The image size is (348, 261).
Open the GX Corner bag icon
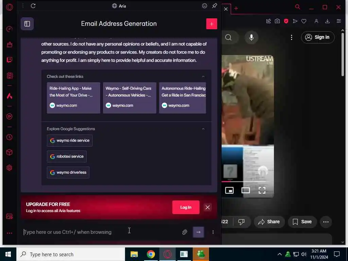(9, 45)
